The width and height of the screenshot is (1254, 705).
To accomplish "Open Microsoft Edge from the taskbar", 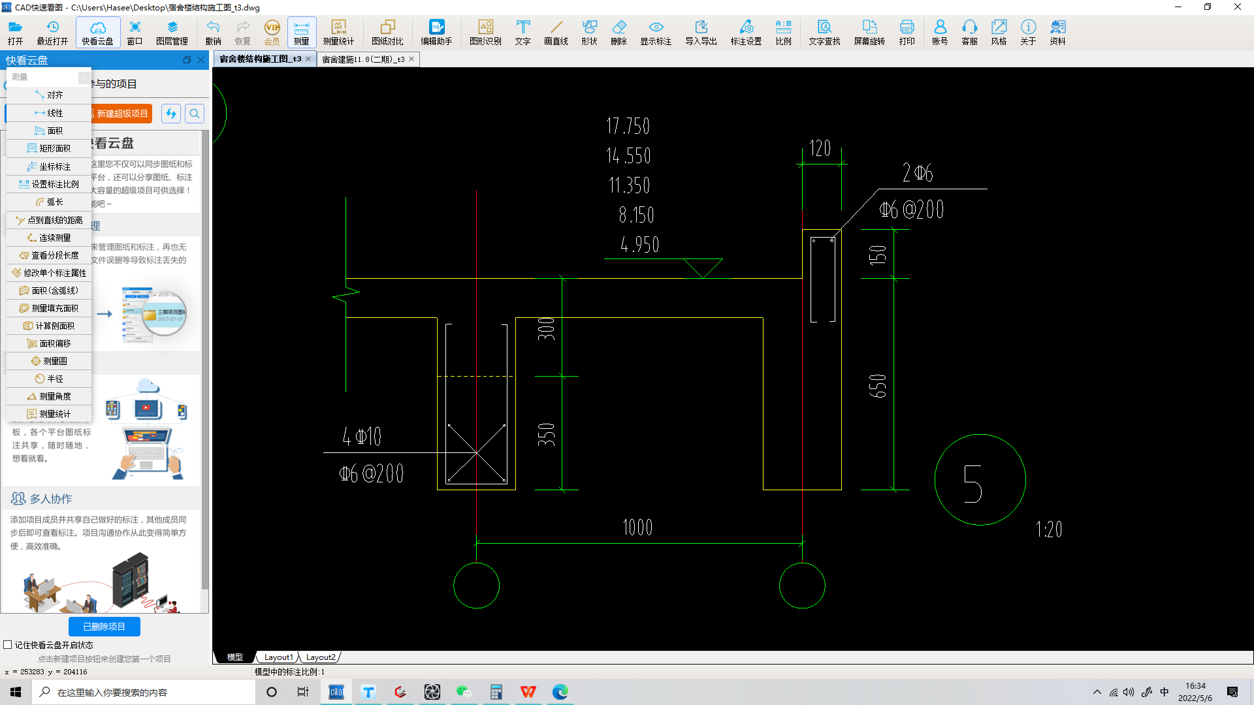I will 560,692.
